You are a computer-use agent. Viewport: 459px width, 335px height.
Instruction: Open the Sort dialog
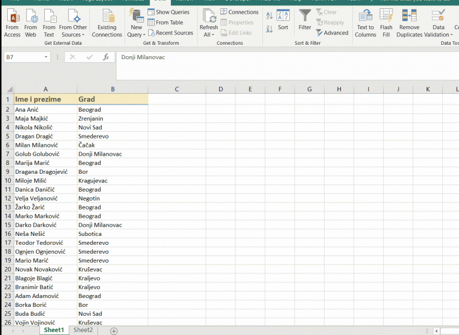coord(283,20)
